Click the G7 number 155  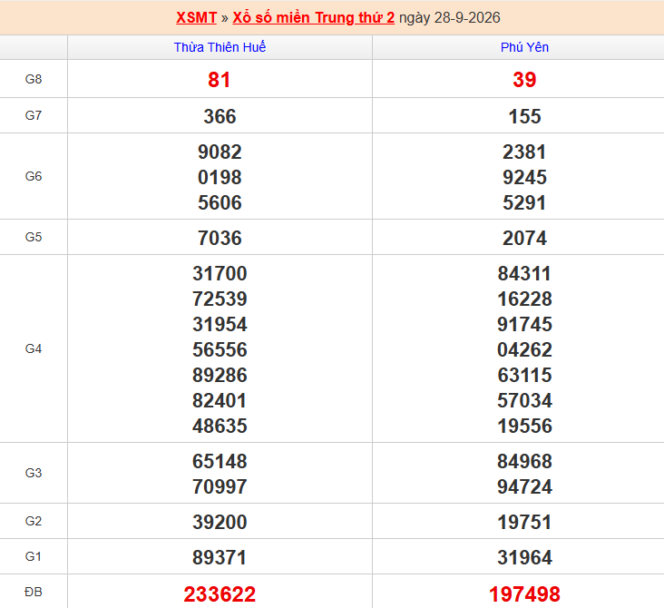pos(524,116)
